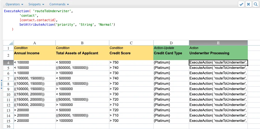Click the Credit Card Type header cell
This screenshot has width=260, height=129.
point(171,55)
